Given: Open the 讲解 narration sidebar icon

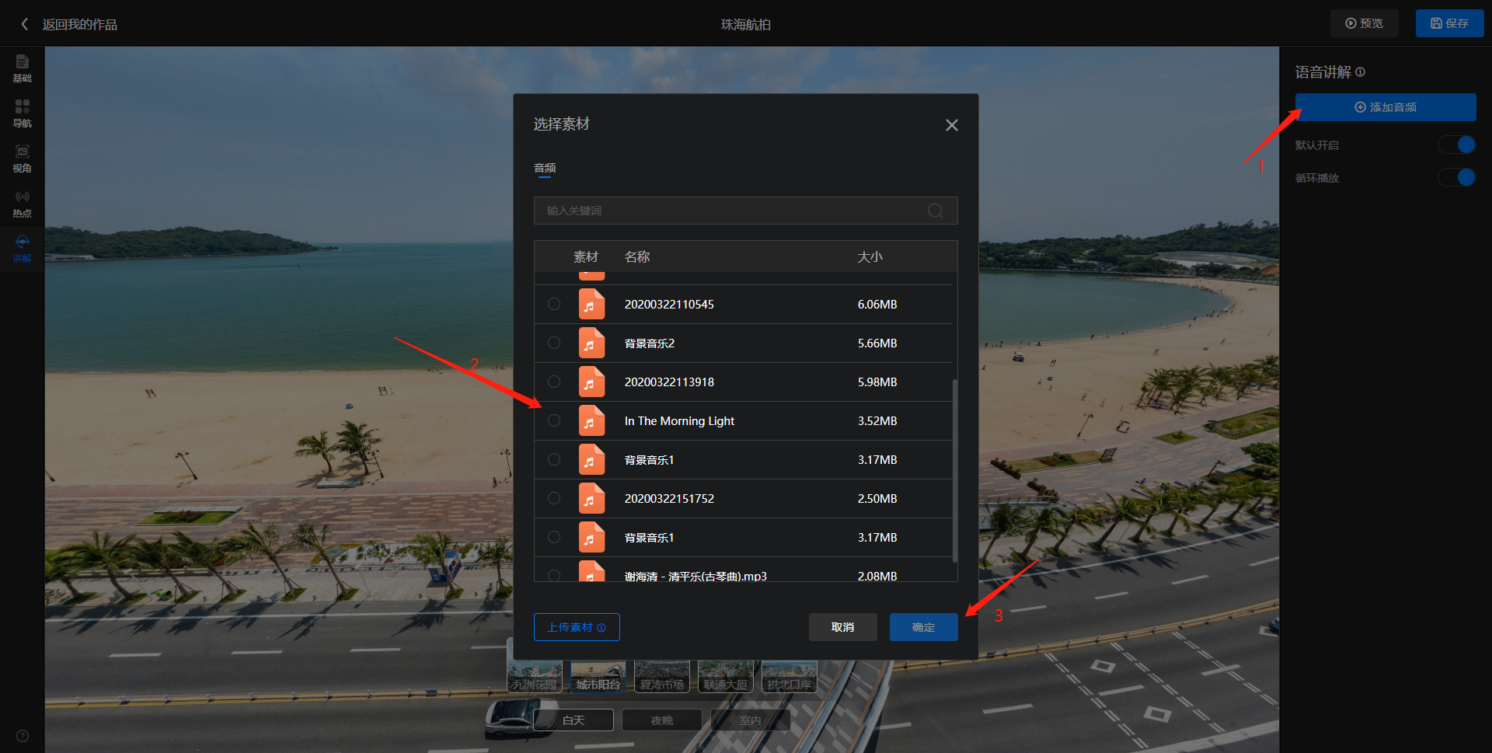Looking at the screenshot, I should (x=22, y=248).
